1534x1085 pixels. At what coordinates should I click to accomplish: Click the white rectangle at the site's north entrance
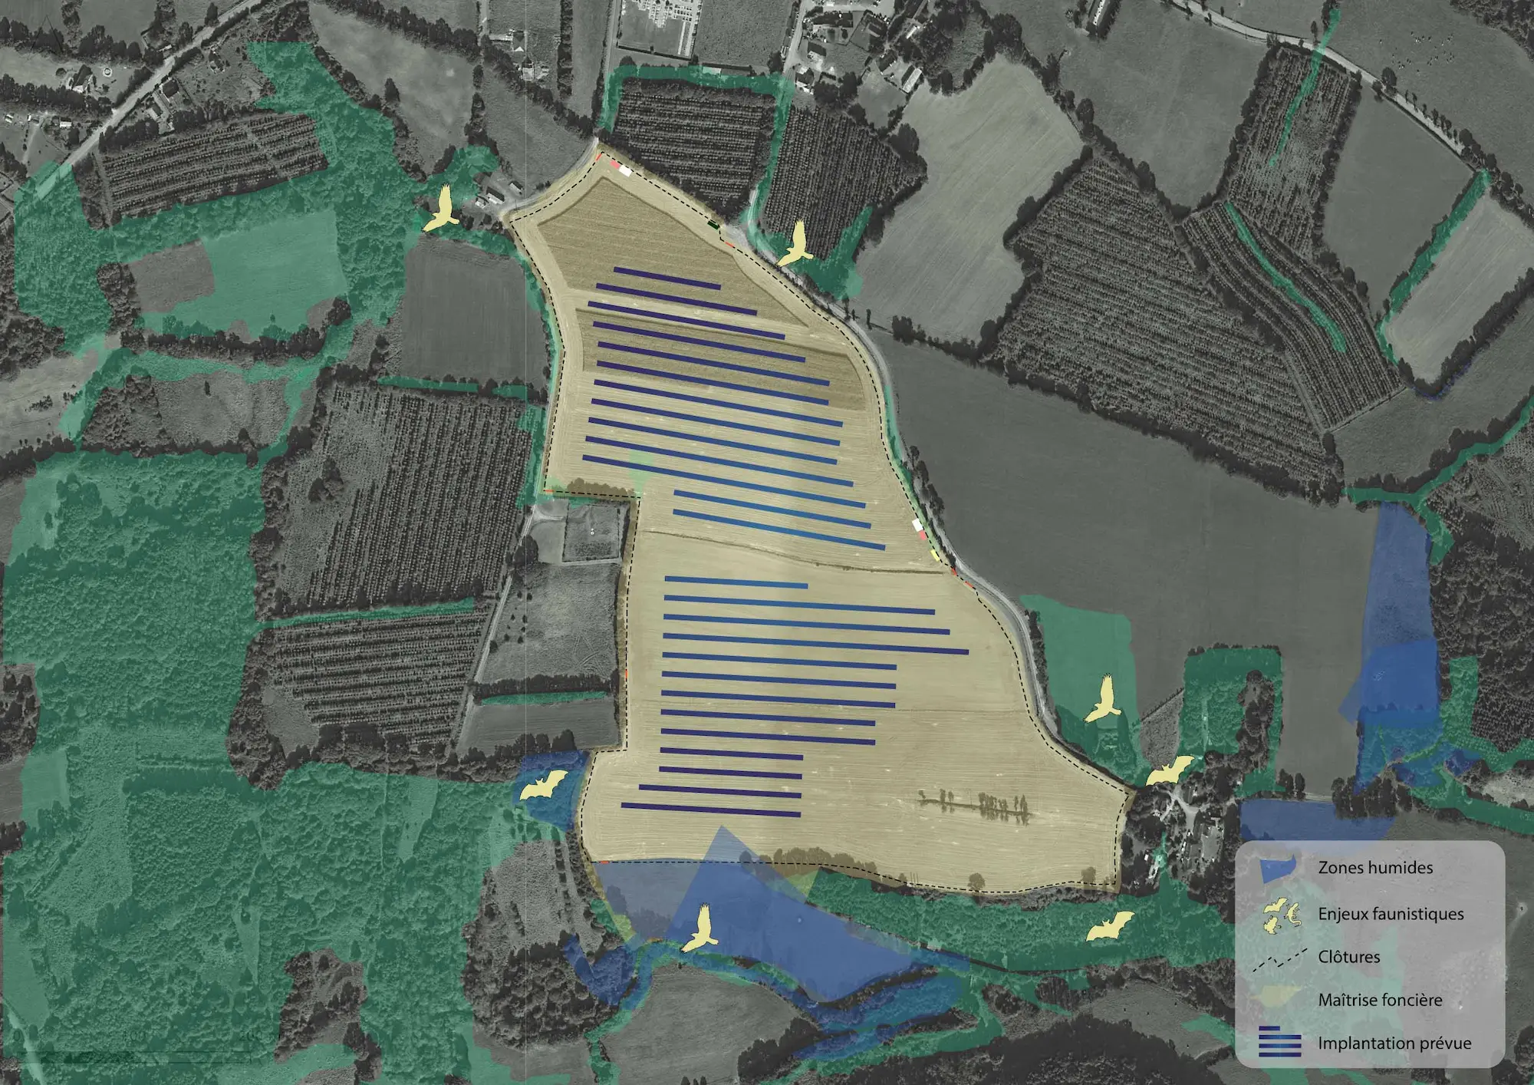tap(625, 172)
